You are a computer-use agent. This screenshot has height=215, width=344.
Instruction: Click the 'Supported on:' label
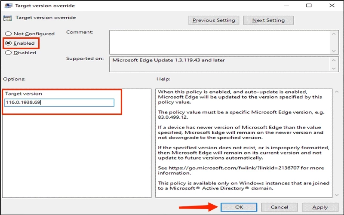point(85,58)
